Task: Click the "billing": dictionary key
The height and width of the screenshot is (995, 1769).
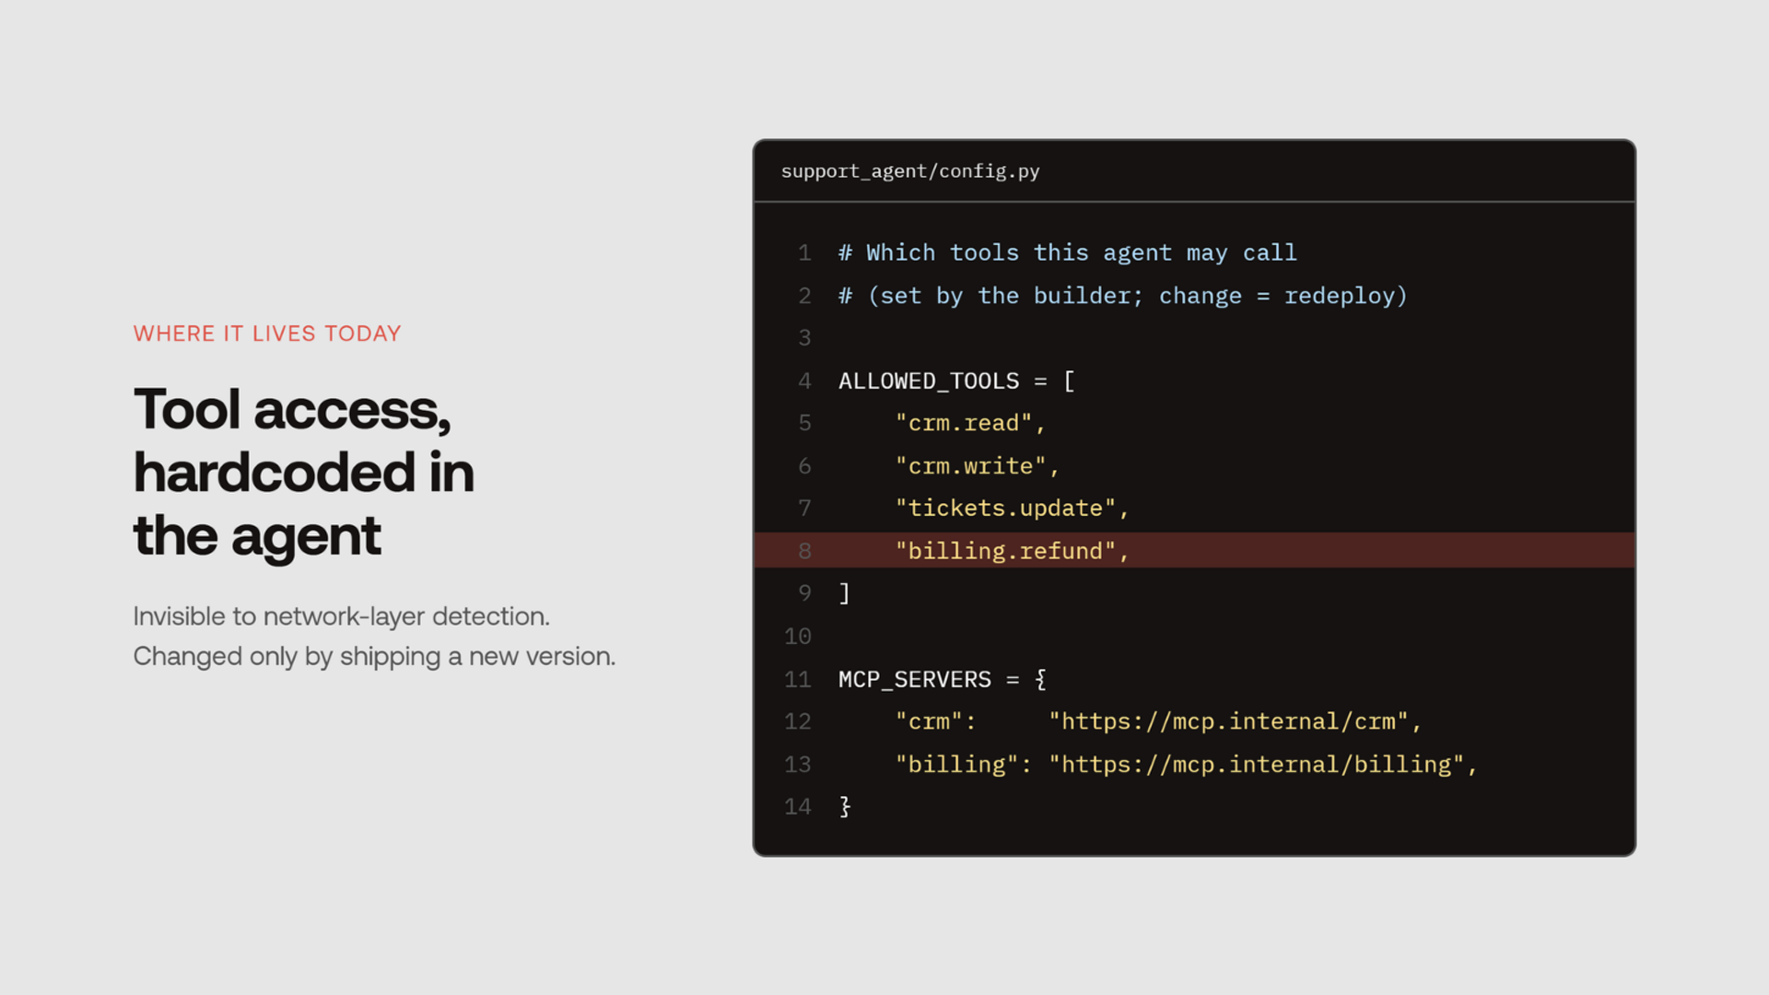Action: [x=963, y=765]
